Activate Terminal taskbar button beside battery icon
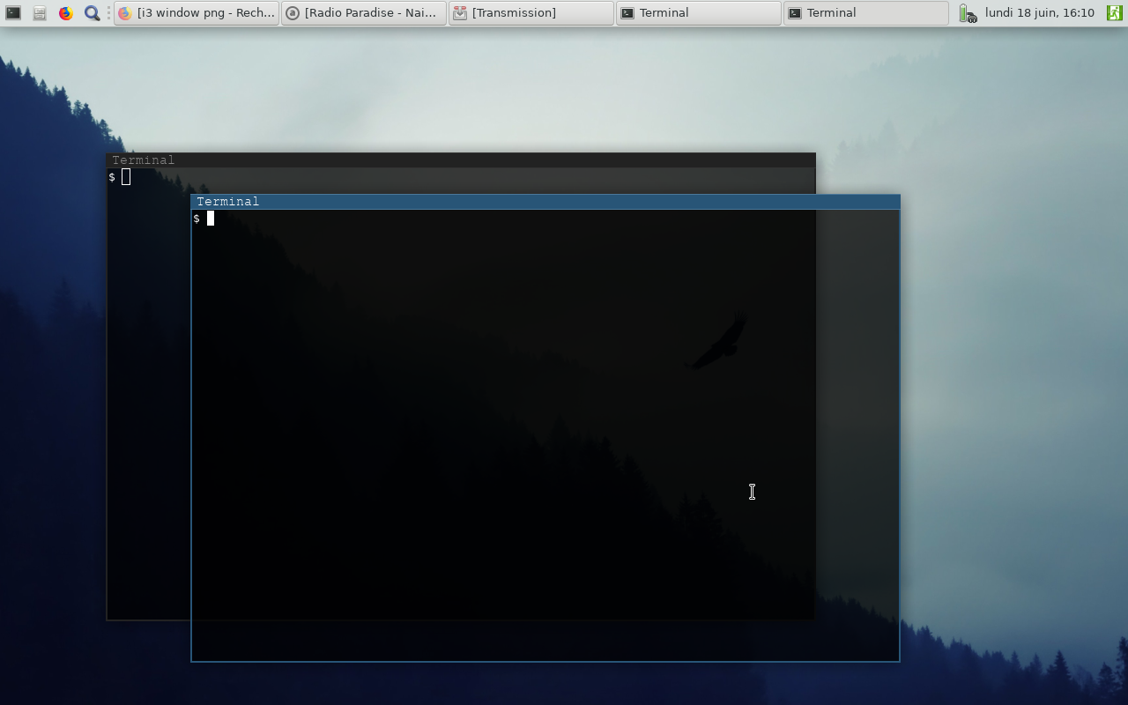The width and height of the screenshot is (1128, 705). pos(866,12)
